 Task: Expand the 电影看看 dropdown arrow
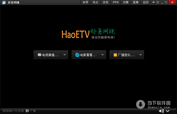pyautogui.click(x=102, y=55)
